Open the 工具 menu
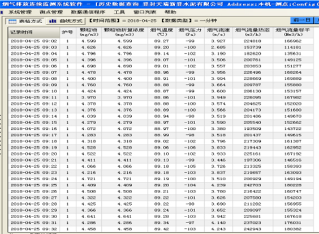This screenshot has height=234, width=319. (119, 12)
